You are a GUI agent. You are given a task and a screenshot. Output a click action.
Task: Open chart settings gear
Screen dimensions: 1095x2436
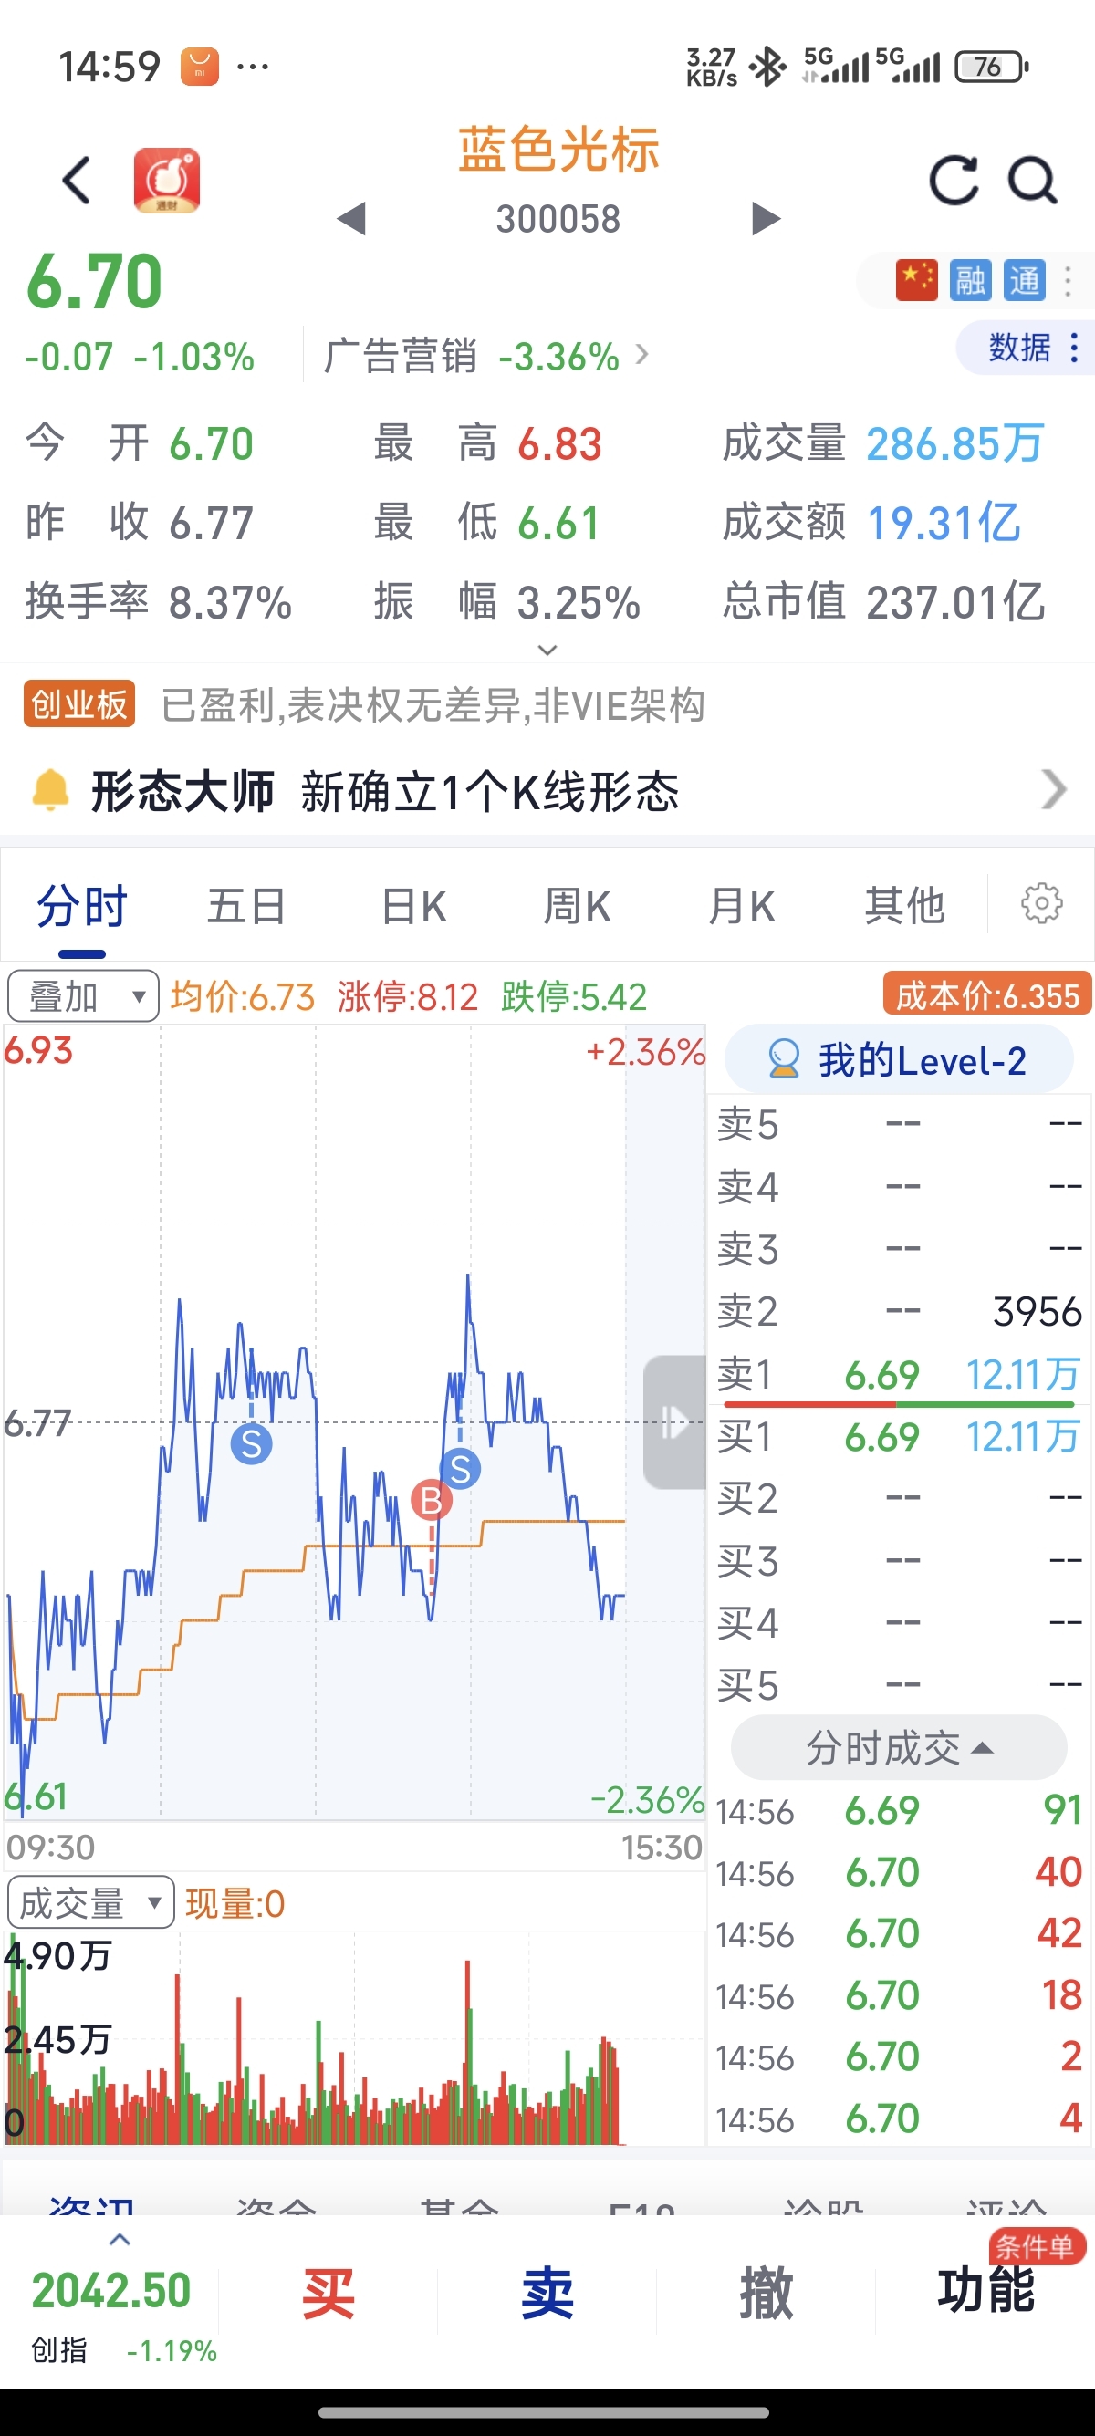pyautogui.click(x=1042, y=904)
